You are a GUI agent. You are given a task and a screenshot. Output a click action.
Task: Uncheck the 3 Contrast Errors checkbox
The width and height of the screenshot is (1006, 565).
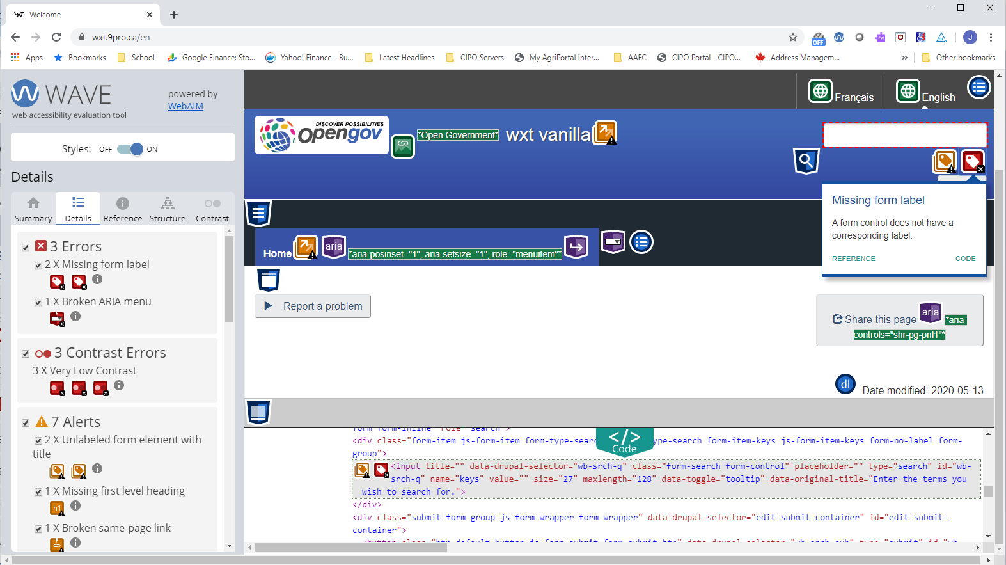tap(26, 354)
